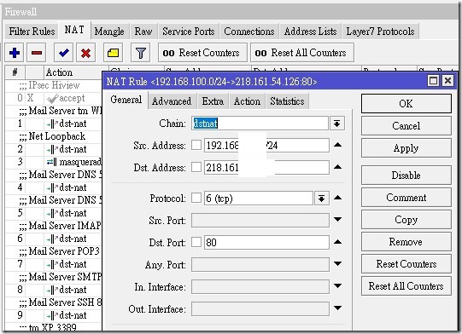The height and width of the screenshot is (334, 462).
Task: Click the Disable button in dialog
Action: pos(406,176)
